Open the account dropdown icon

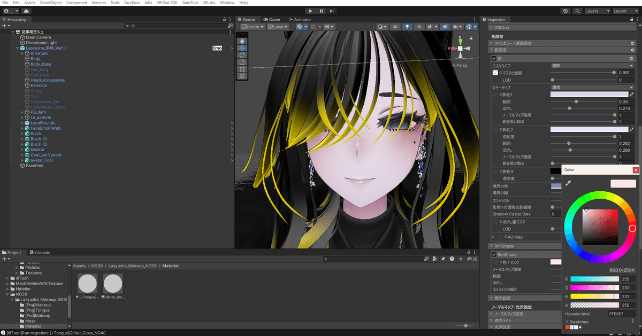click(x=11, y=11)
